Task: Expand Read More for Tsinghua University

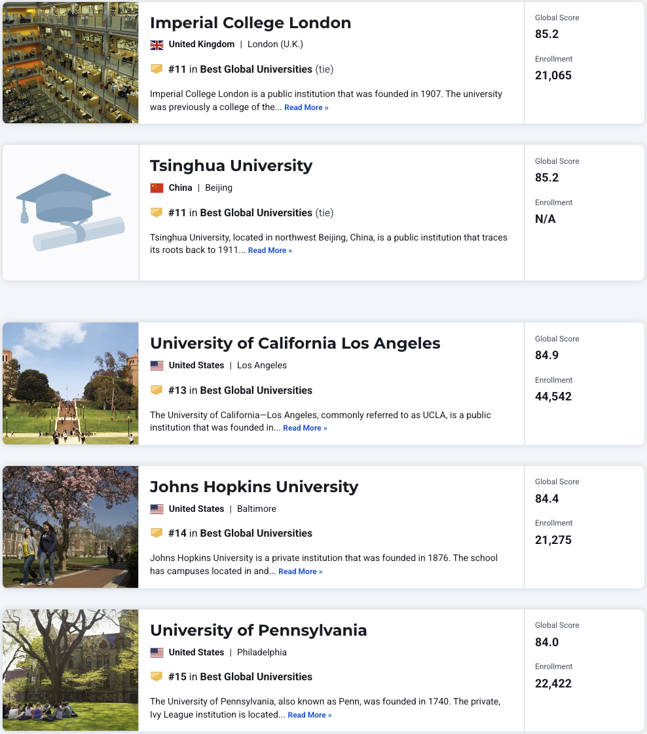Action: coord(270,250)
